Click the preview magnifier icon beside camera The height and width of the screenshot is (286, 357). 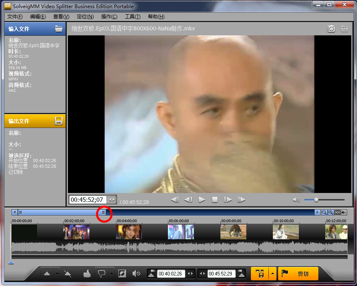click(344, 29)
